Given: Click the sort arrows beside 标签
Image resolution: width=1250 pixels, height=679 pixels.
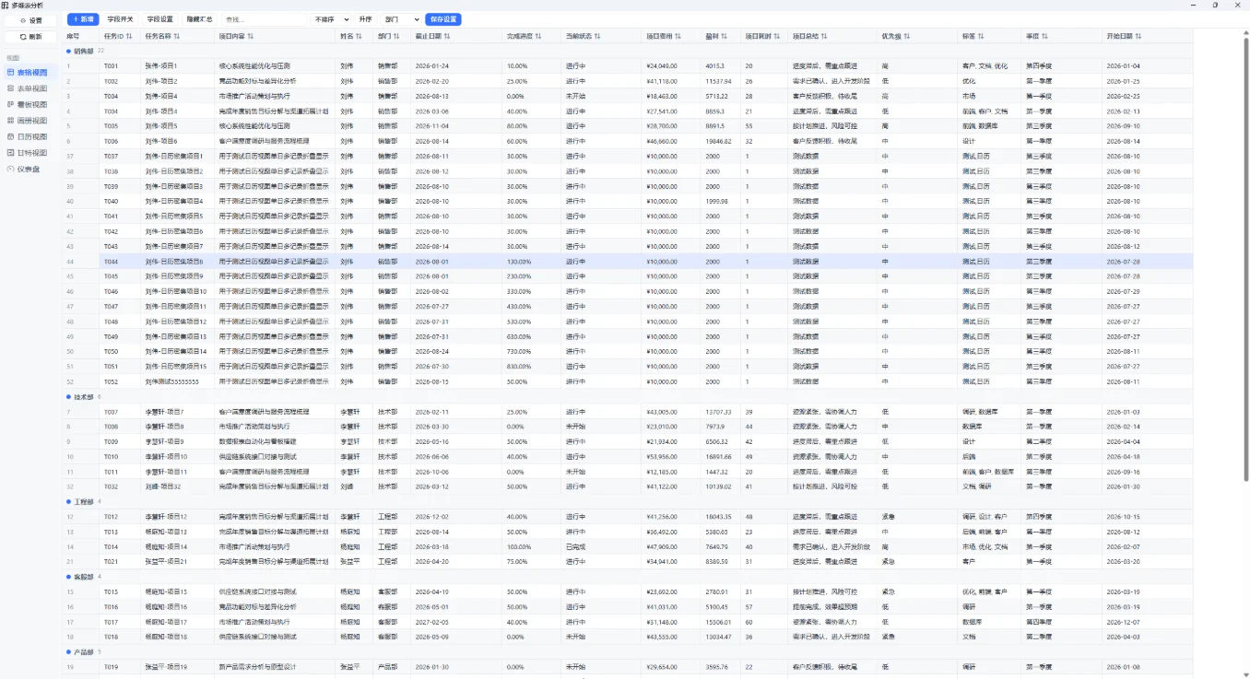Looking at the screenshot, I should tap(981, 36).
